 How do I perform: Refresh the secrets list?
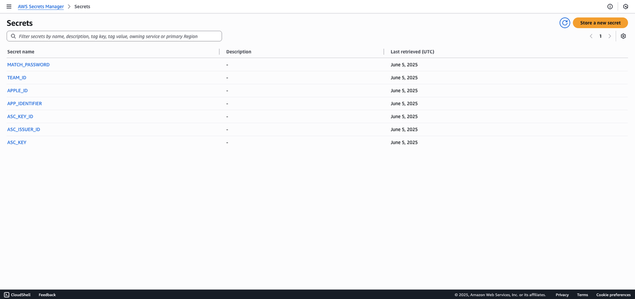[565, 23]
